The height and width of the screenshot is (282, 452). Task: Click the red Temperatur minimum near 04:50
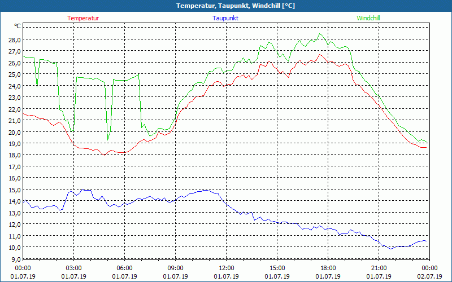point(105,155)
